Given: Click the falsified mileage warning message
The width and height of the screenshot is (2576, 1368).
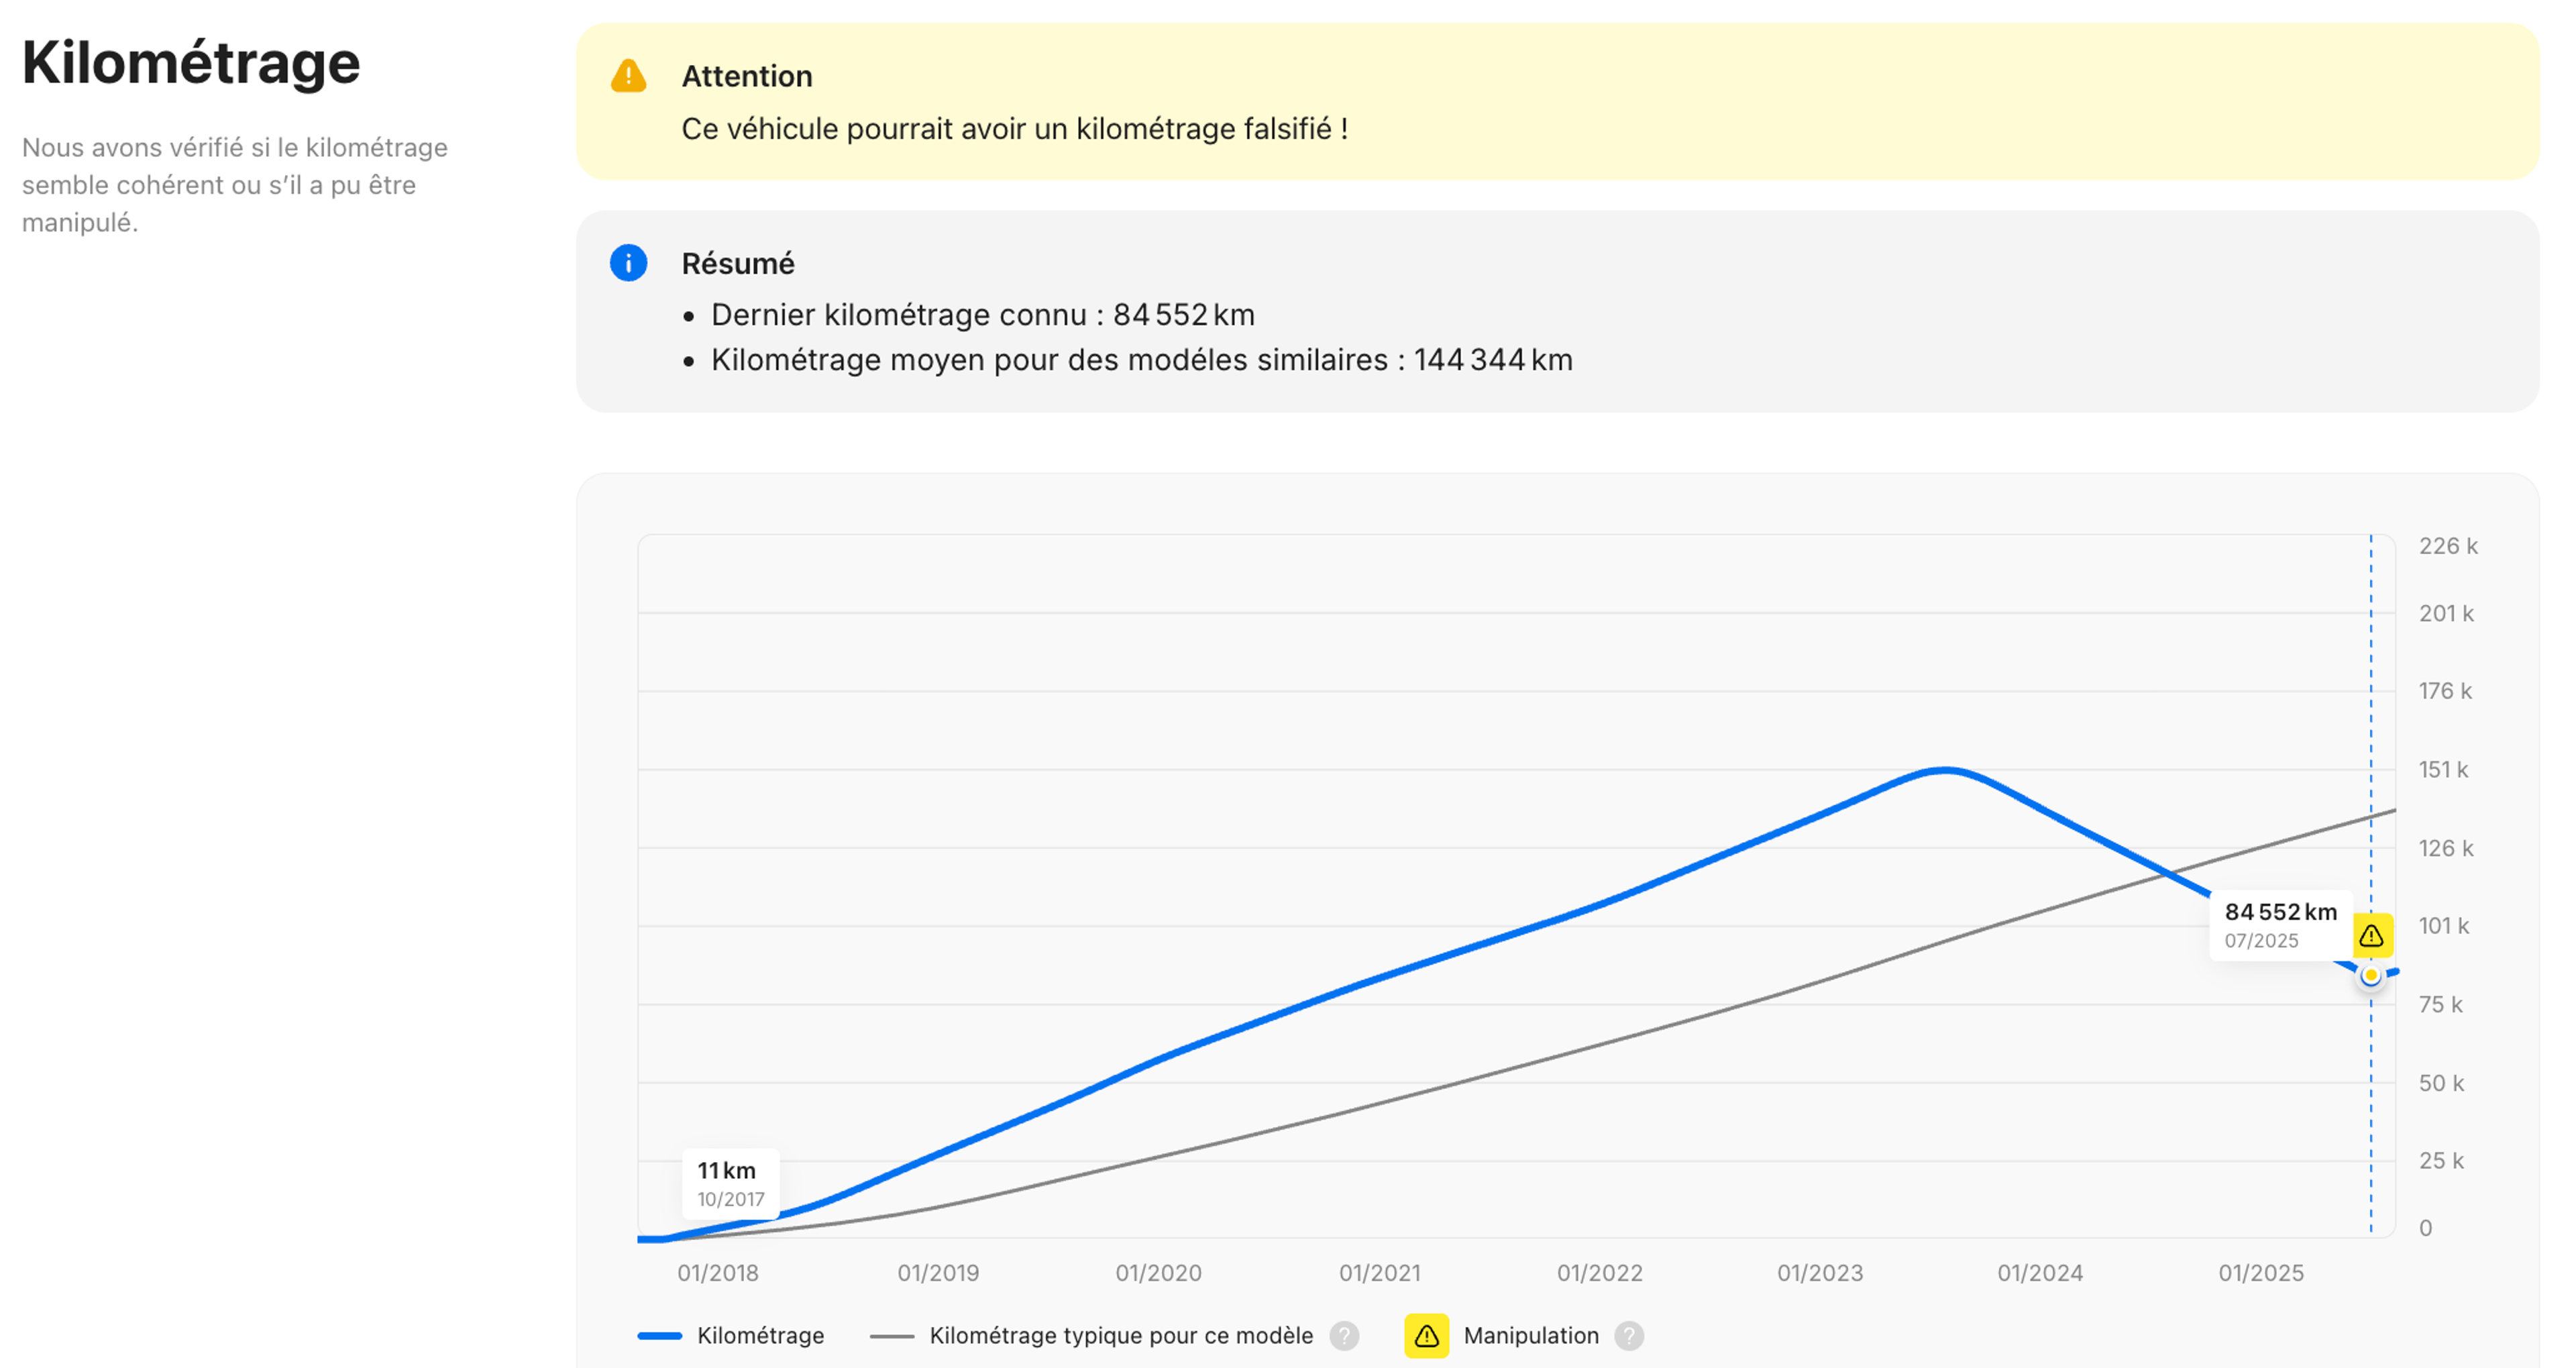Looking at the screenshot, I should coord(1015,129).
